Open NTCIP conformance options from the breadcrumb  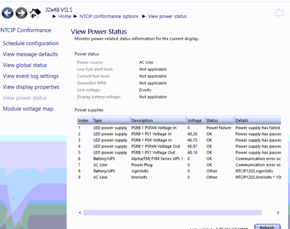pos(109,16)
